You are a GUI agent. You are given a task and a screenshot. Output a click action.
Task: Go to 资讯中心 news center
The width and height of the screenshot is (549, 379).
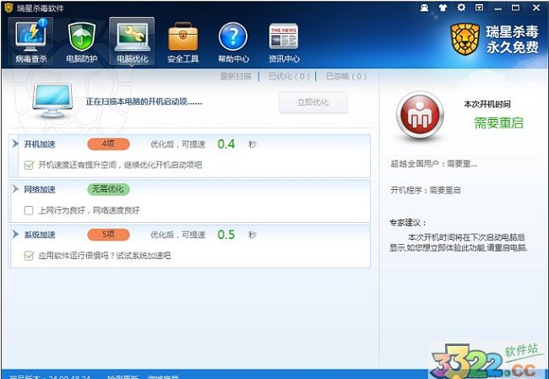[284, 41]
